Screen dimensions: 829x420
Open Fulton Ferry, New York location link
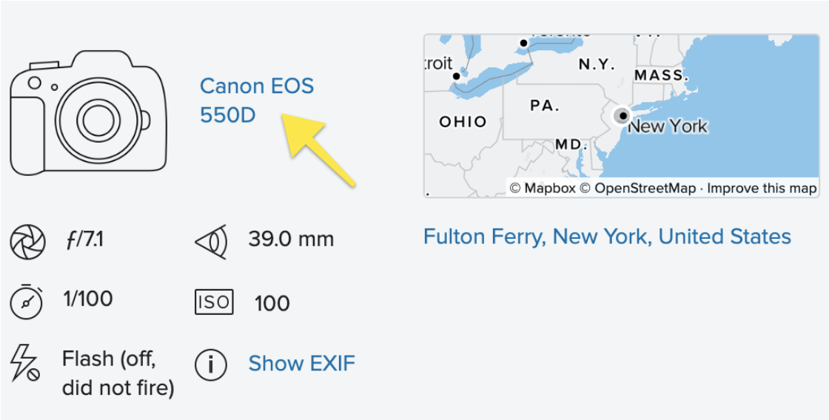[x=607, y=236]
